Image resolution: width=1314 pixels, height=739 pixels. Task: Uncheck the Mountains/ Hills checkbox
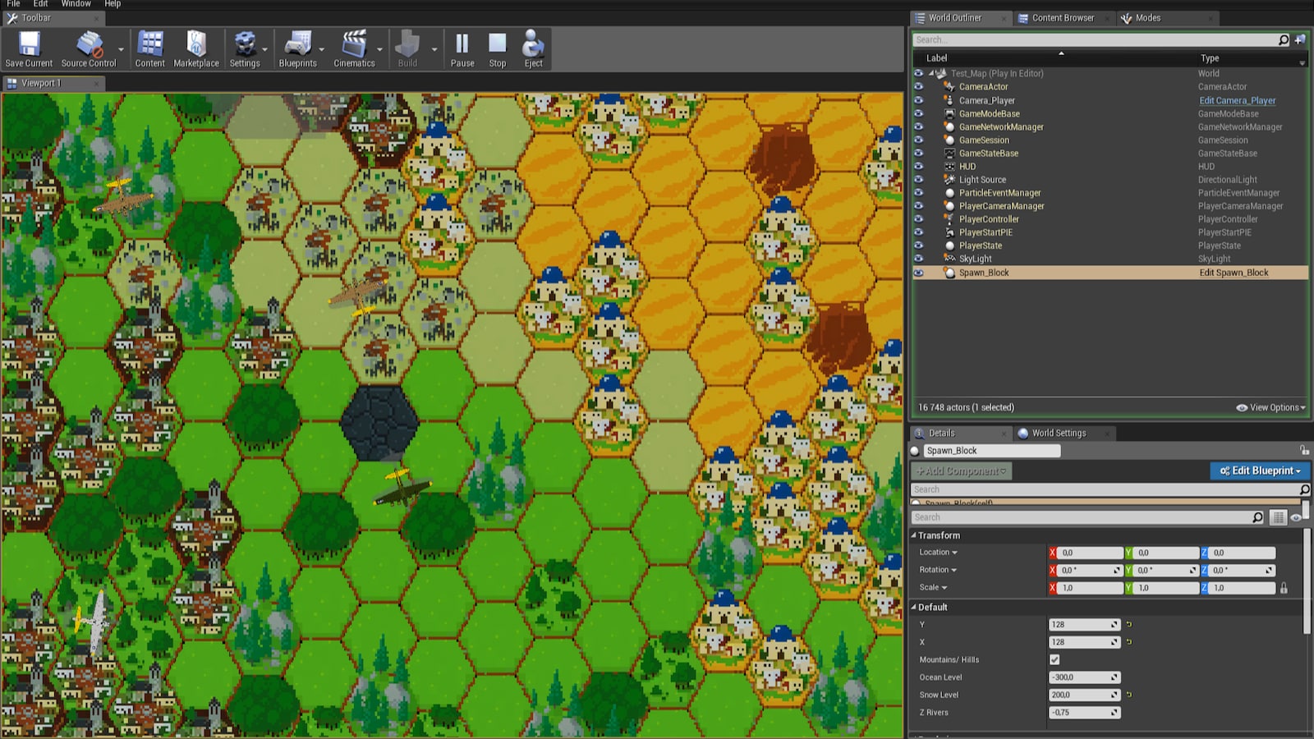(x=1054, y=659)
